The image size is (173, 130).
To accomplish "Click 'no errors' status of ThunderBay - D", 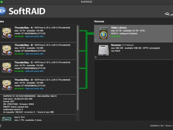I will coord(19,89).
